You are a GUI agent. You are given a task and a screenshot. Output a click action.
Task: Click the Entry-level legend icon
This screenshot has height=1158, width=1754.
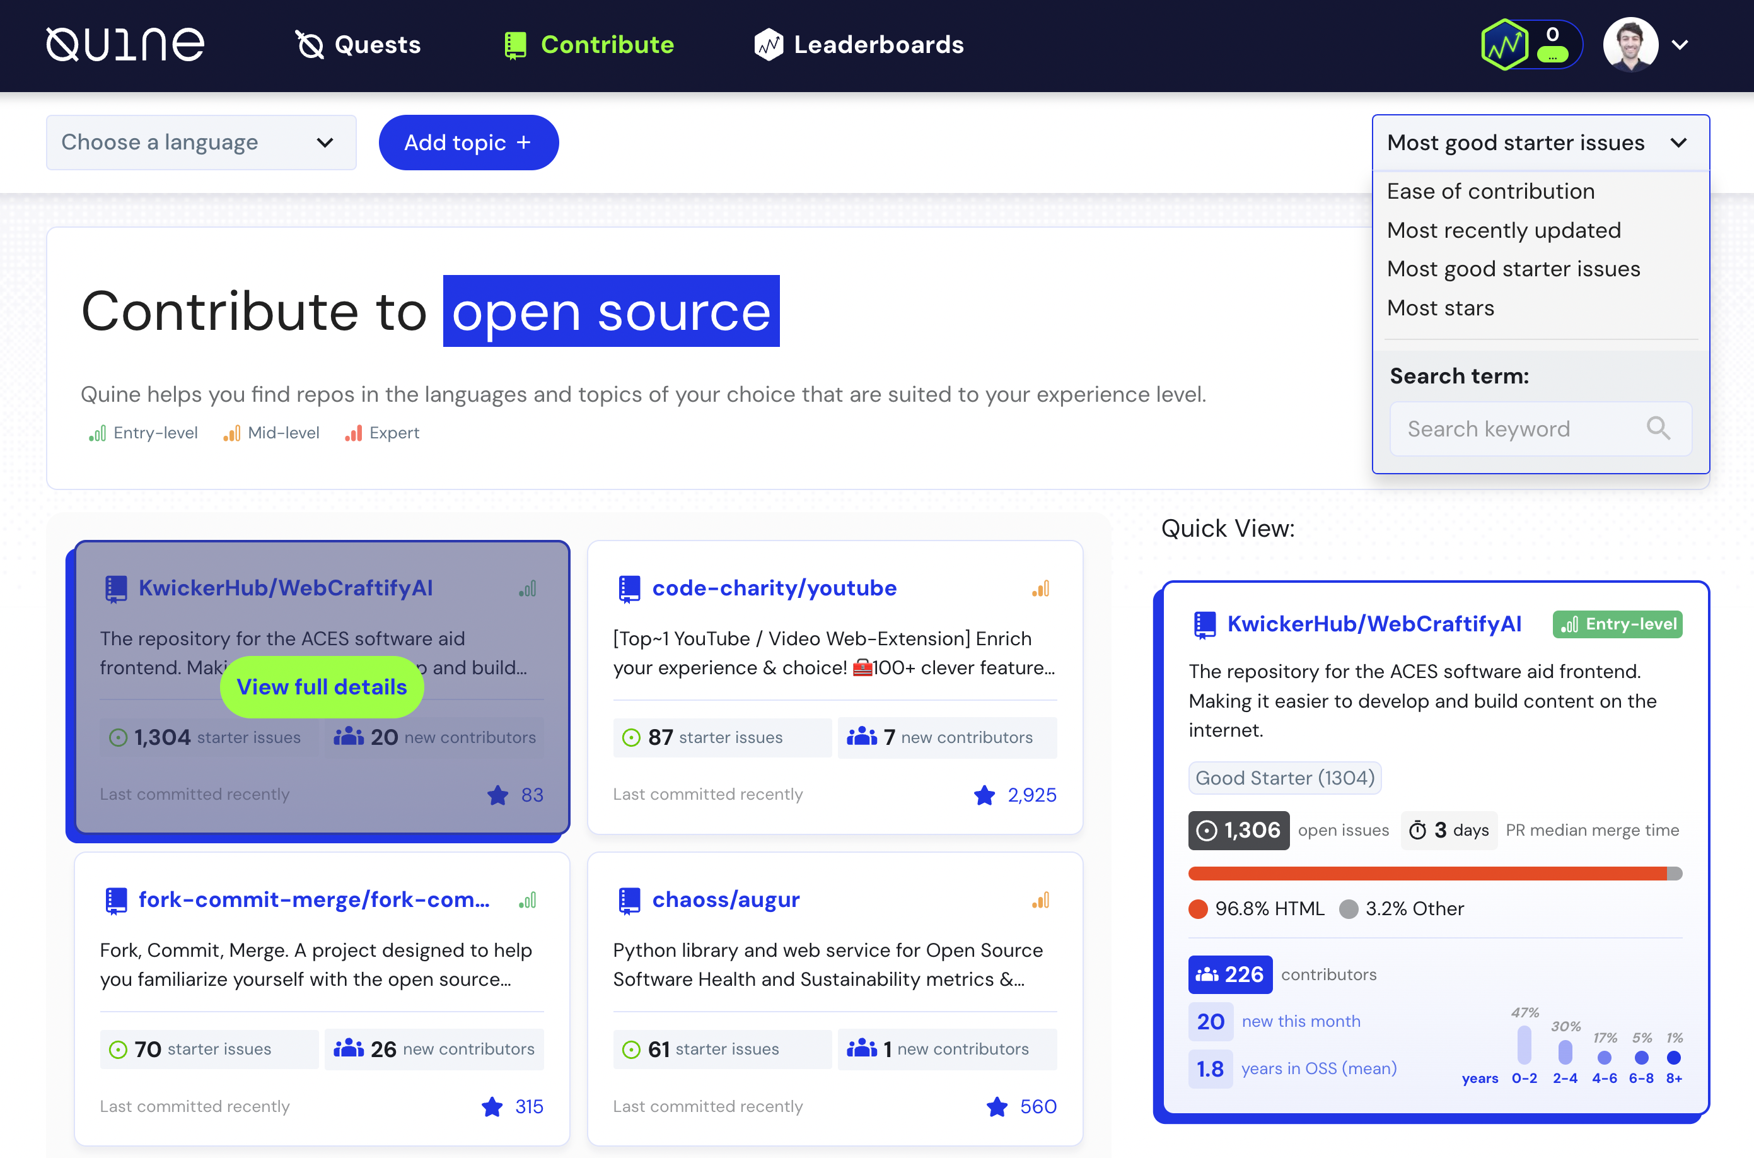(98, 433)
